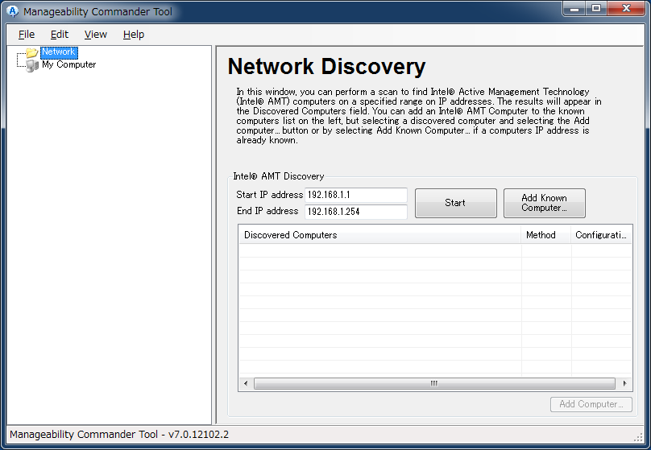651x450 pixels.
Task: Click the My Computer icon
Action: tap(32, 65)
